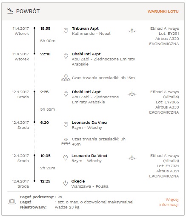The height and width of the screenshot is (217, 186).
Task: Click the airplane icon for flight EY7065
Action: (132, 94)
